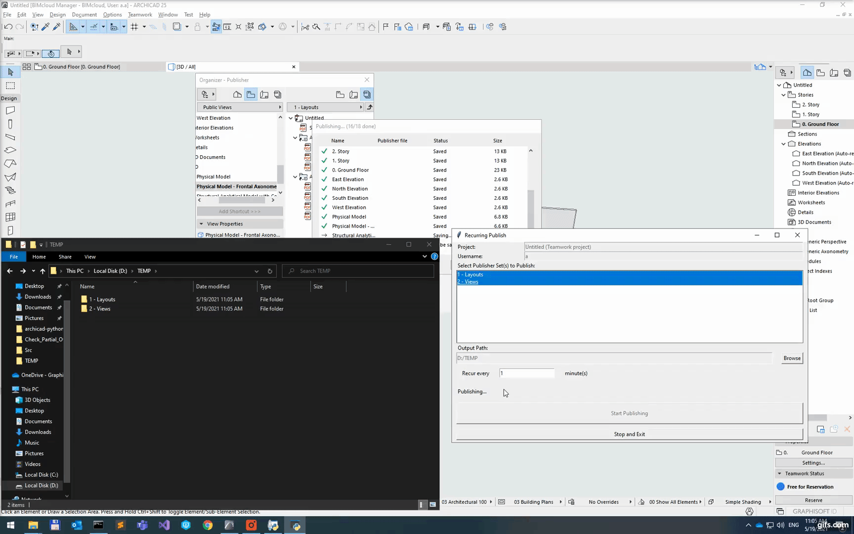Collapse the View Properties section
854x534 pixels.
pos(201,224)
